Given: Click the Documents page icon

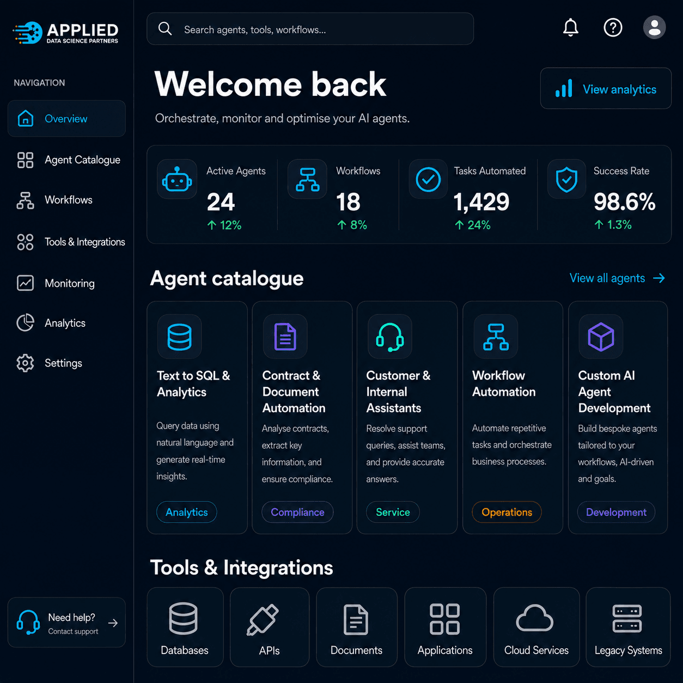Looking at the screenshot, I should pyautogui.click(x=356, y=620).
